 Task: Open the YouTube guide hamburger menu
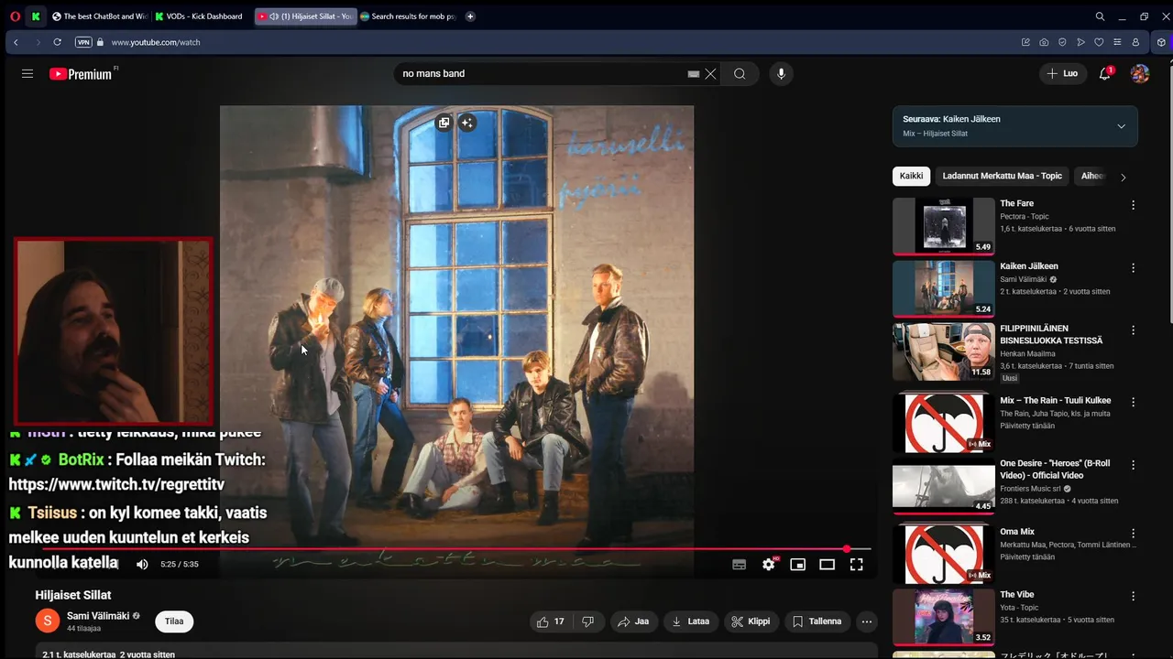tap(27, 73)
